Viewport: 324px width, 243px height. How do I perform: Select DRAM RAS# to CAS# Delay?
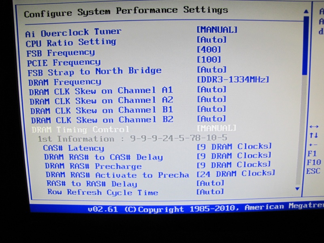click(104, 157)
